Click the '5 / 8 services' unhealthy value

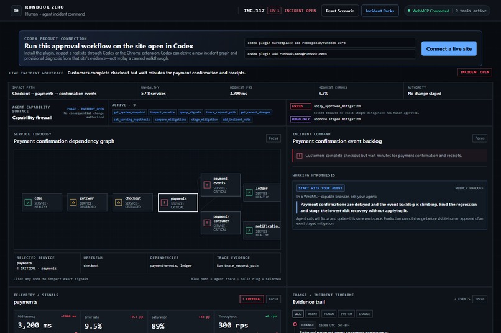154,94
